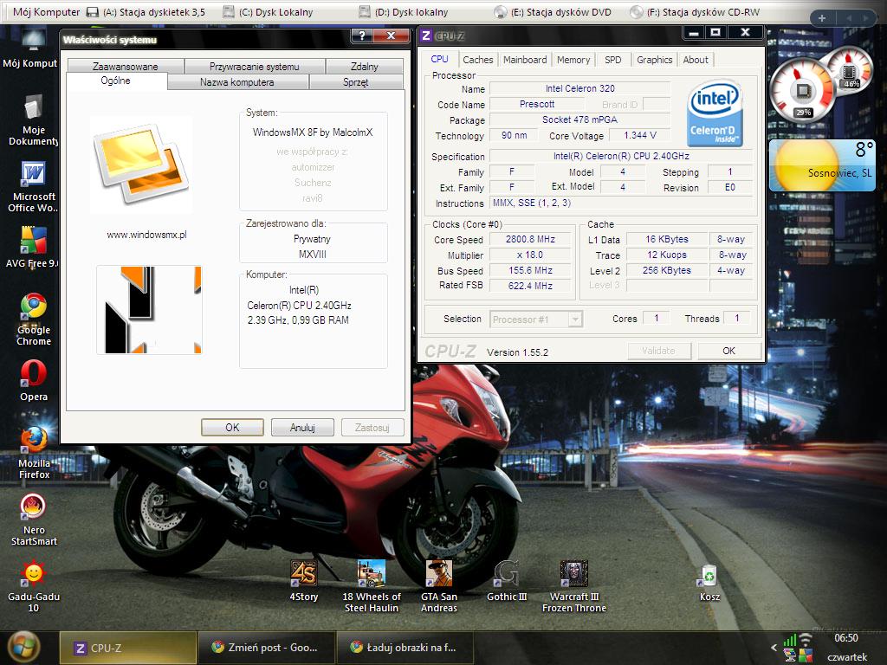Open the GTA San Andreas shortcut
The height and width of the screenshot is (665, 887).
tap(439, 574)
